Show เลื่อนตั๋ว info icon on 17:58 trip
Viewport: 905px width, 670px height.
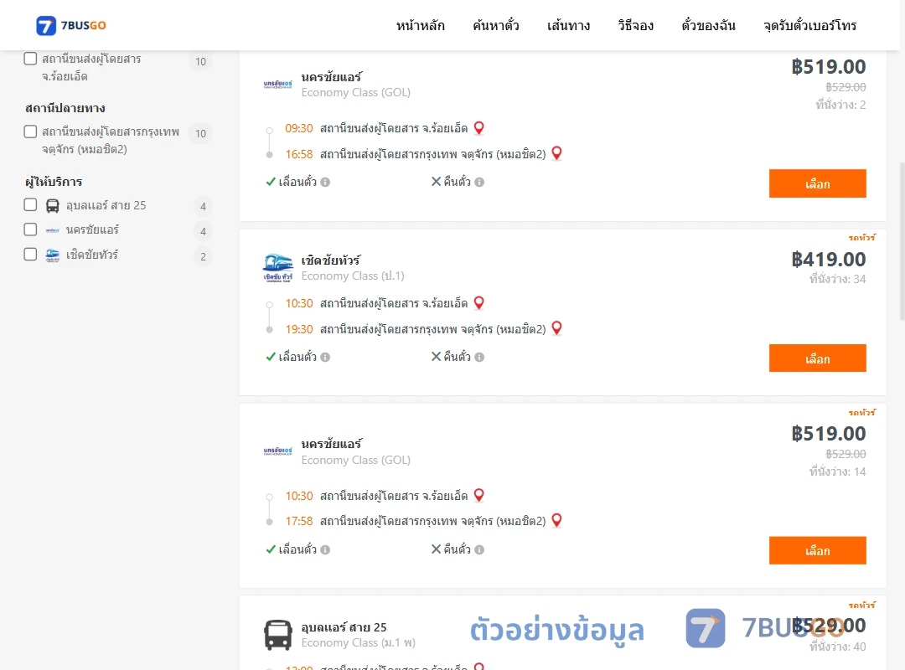point(325,550)
